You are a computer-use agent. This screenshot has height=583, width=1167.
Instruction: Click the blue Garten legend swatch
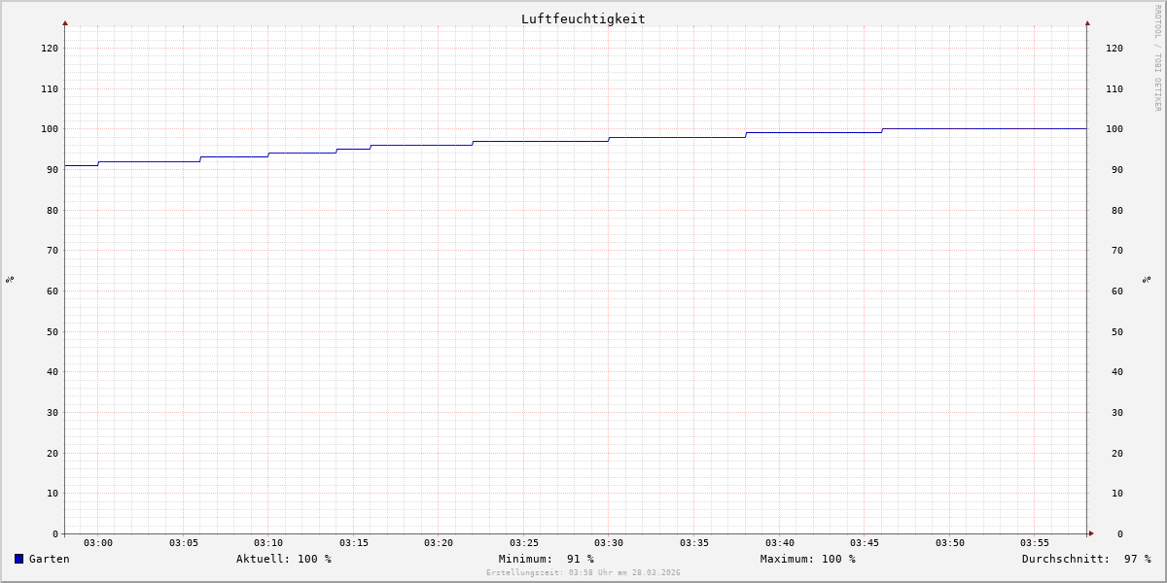click(18, 559)
